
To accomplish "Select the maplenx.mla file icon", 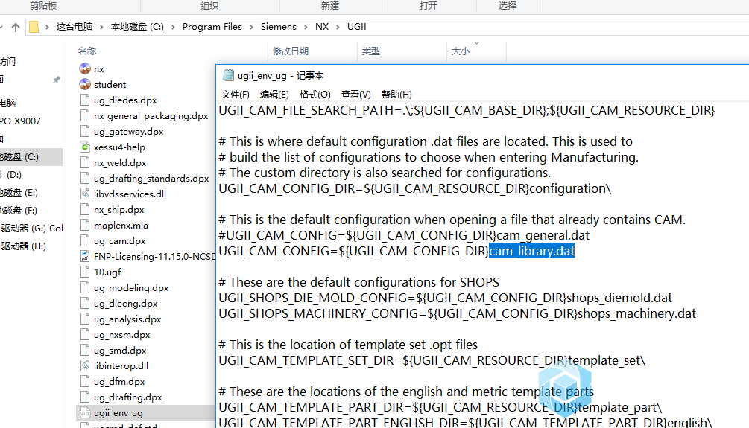I will pyautogui.click(x=85, y=226).
